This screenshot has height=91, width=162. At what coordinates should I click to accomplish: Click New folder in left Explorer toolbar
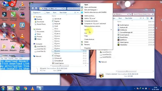63,12
